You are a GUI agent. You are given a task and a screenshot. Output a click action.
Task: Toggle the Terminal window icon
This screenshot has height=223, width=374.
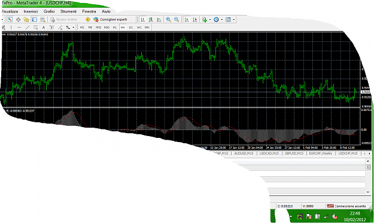point(35,20)
